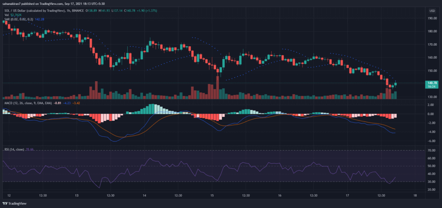Click the date label 15 on time axis
Screen dimensions: 442x208
coord(212,195)
